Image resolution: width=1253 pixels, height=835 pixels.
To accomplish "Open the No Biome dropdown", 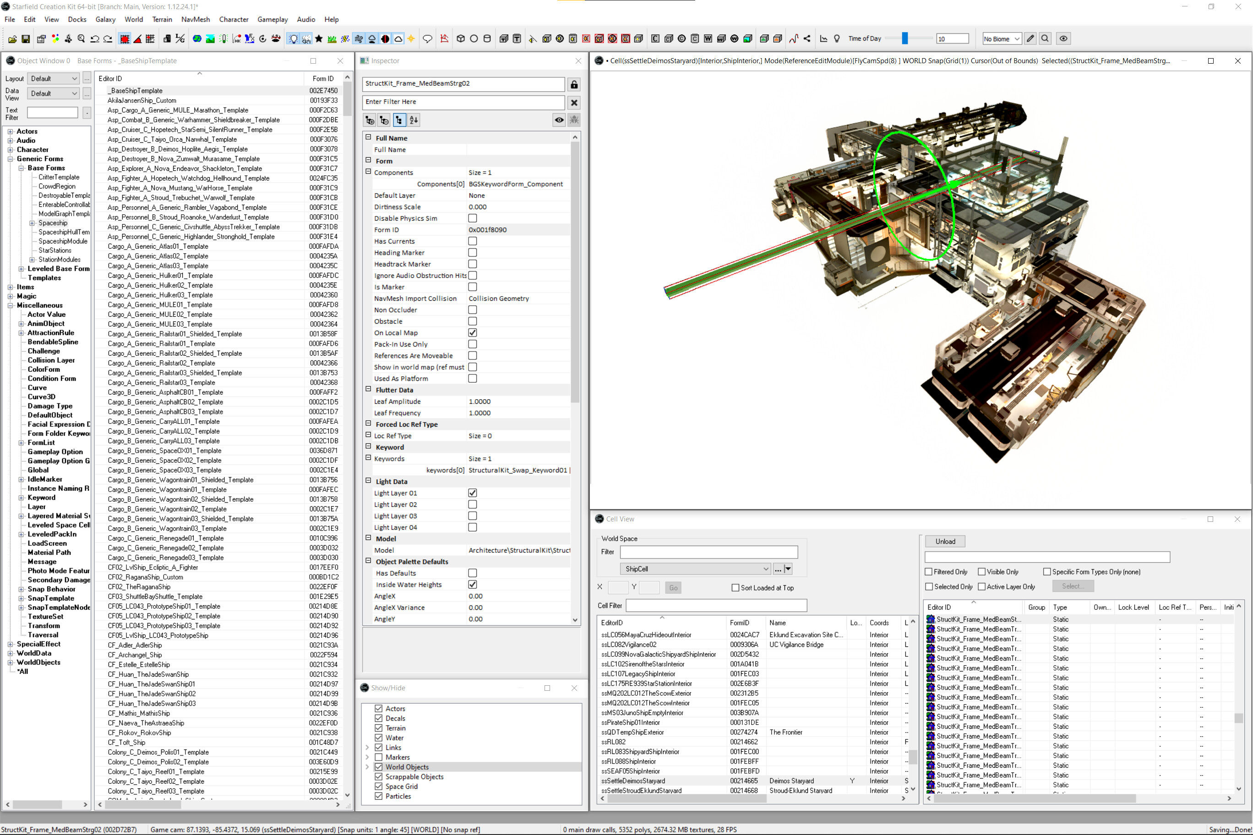I will [x=1017, y=38].
